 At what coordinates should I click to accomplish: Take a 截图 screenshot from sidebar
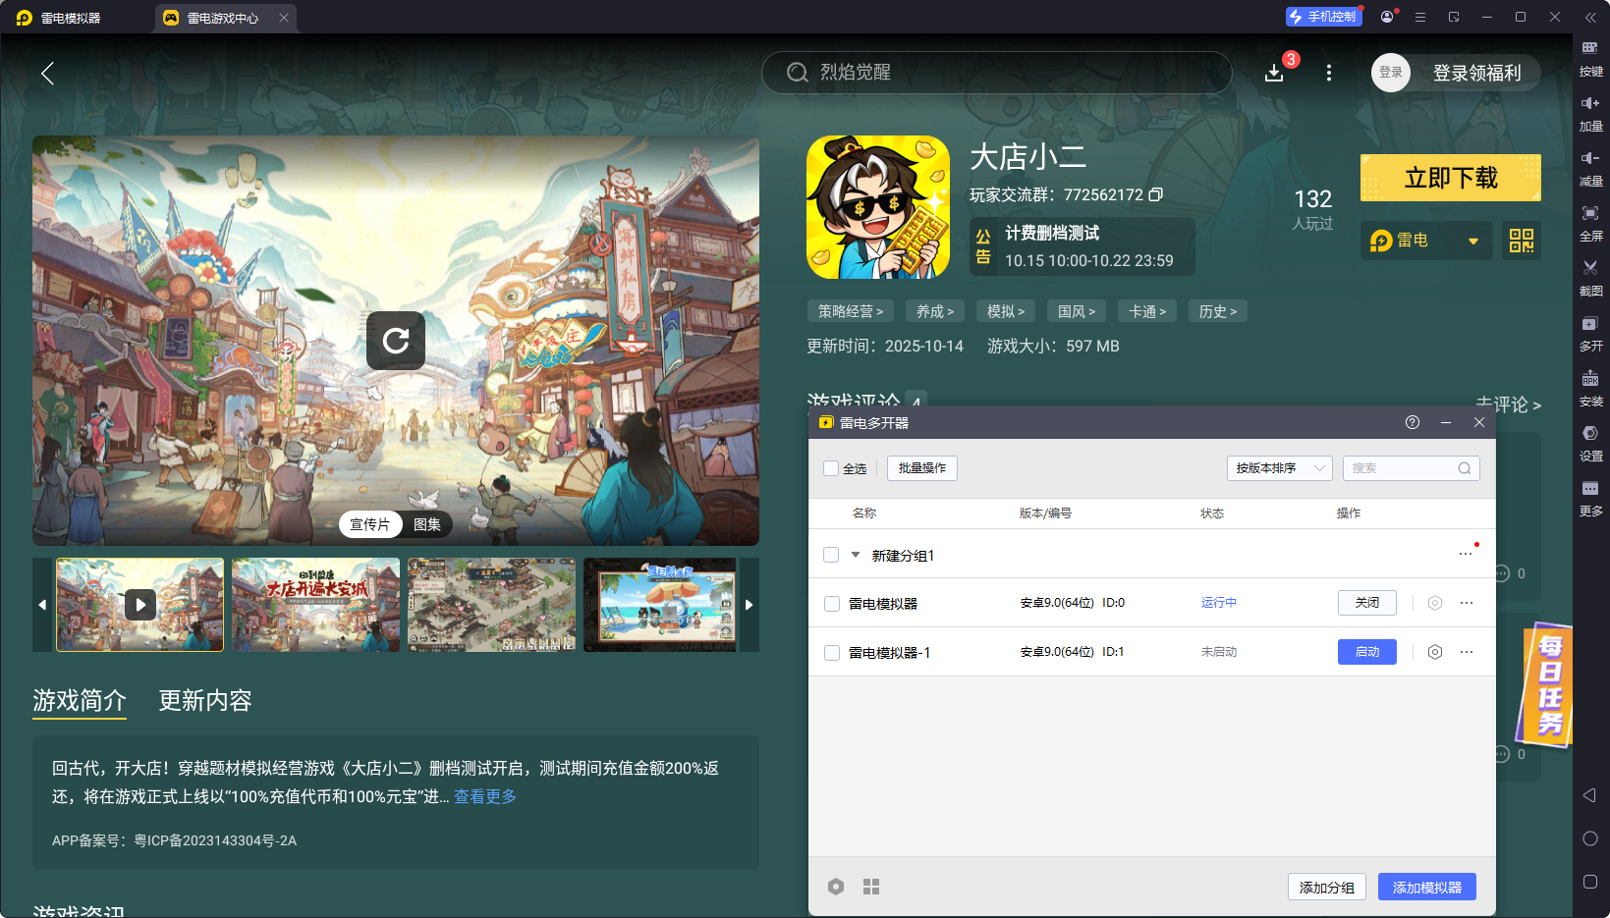(1590, 279)
